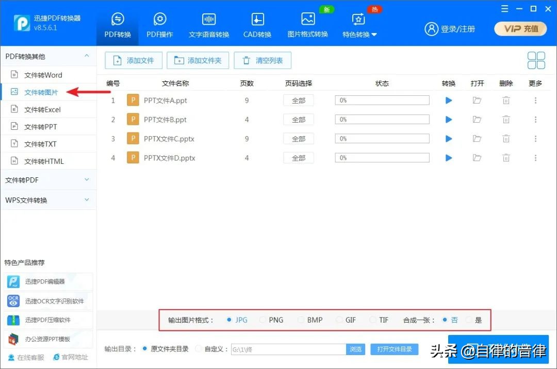557x369 pixels.
Task: Delete PPT文件A.ppt with trash icon
Action: point(506,100)
